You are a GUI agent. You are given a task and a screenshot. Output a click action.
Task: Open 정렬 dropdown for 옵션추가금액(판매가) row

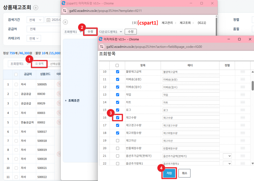(x=227, y=156)
